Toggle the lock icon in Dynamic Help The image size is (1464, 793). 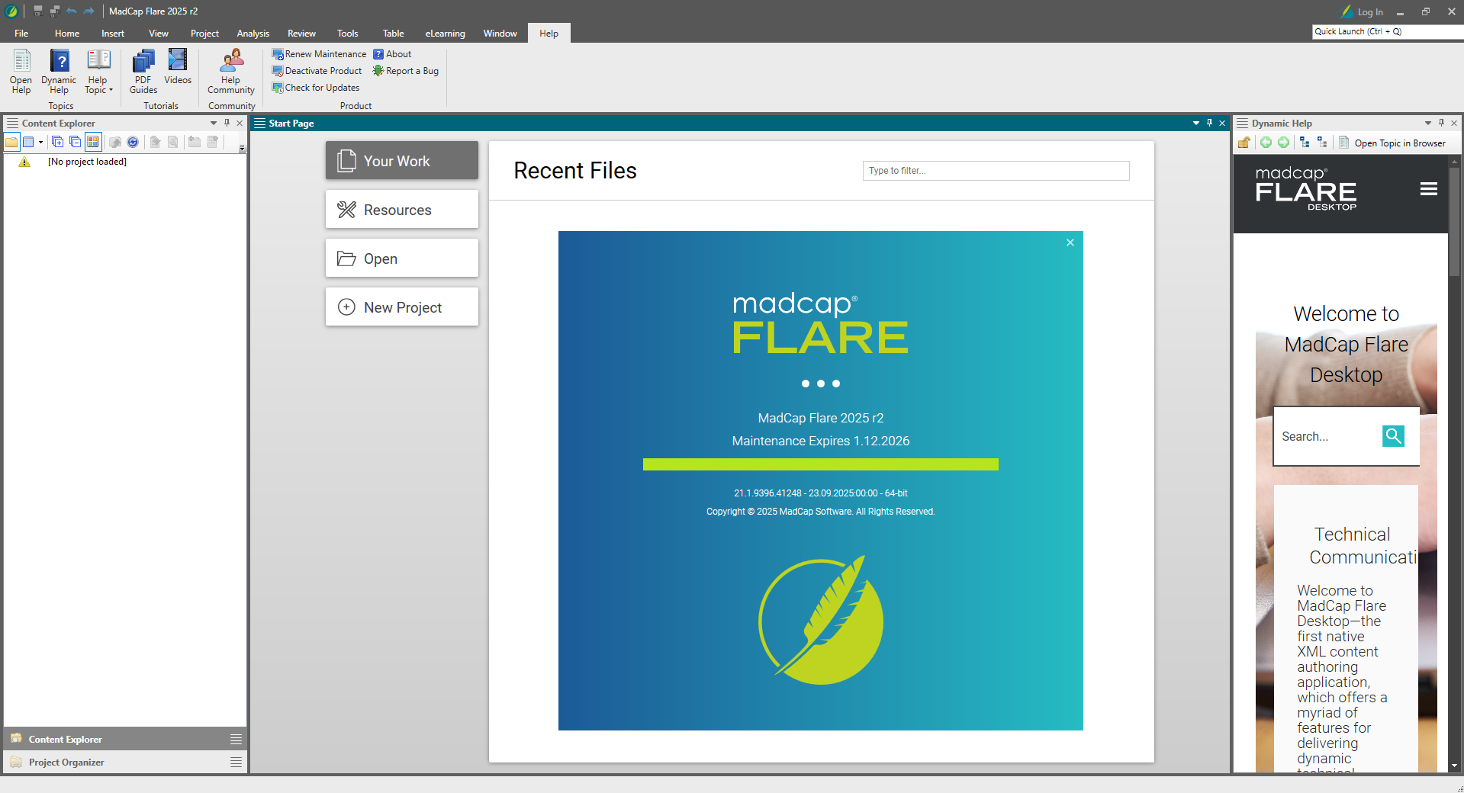(x=1244, y=143)
